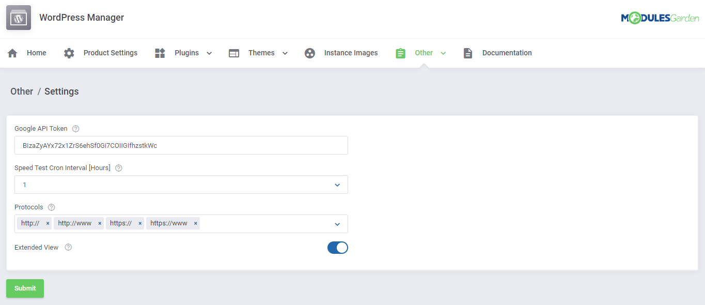The width and height of the screenshot is (705, 305).
Task: Click the Other clipboard icon
Action: tap(400, 53)
